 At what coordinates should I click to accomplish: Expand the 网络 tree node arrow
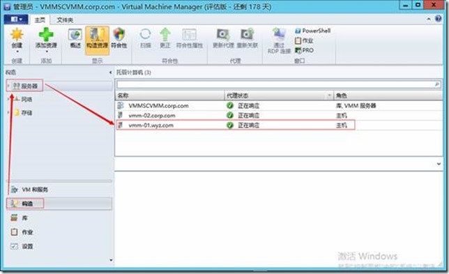pos(8,99)
